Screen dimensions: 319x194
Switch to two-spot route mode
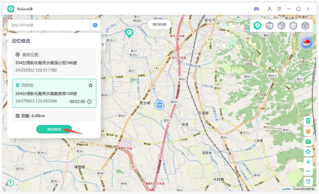pos(269,26)
